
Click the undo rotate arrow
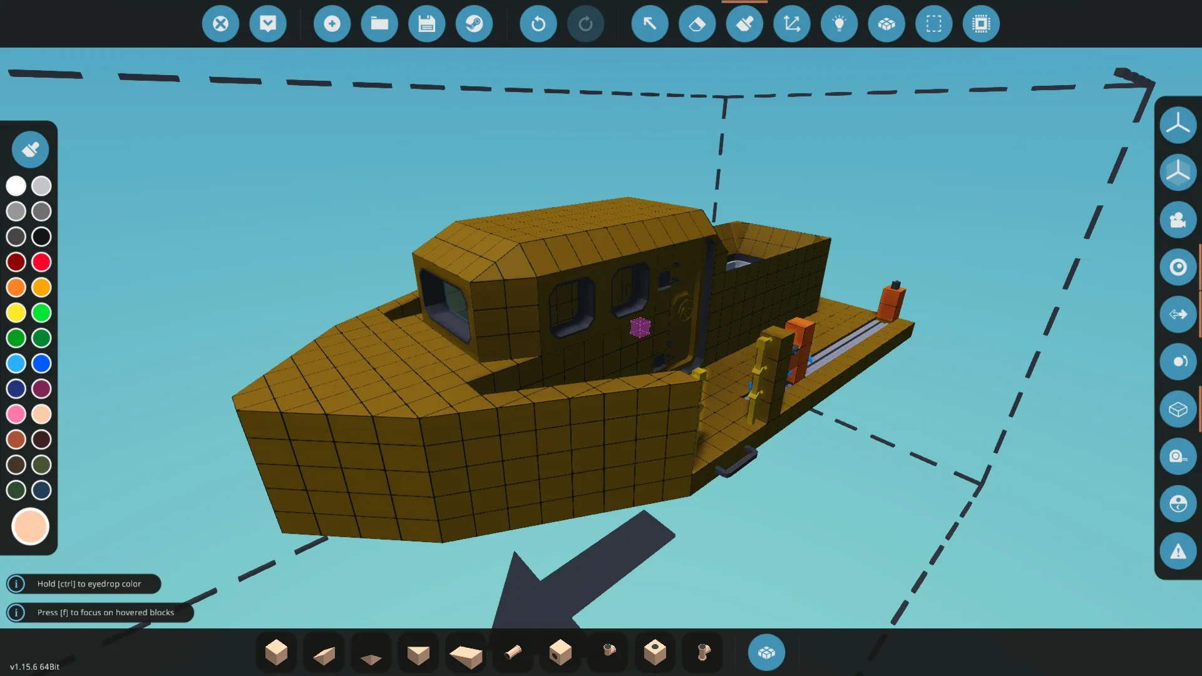[x=538, y=24]
